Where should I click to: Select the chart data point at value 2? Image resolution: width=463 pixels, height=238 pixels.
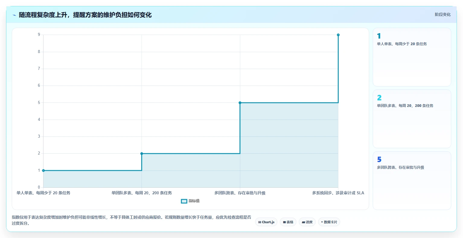142,154
